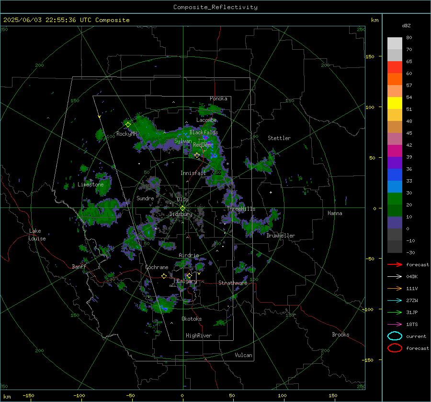Image resolution: width=431 pixels, height=402 pixels.
Task: Click the Lacombe city label
Action: 206,120
